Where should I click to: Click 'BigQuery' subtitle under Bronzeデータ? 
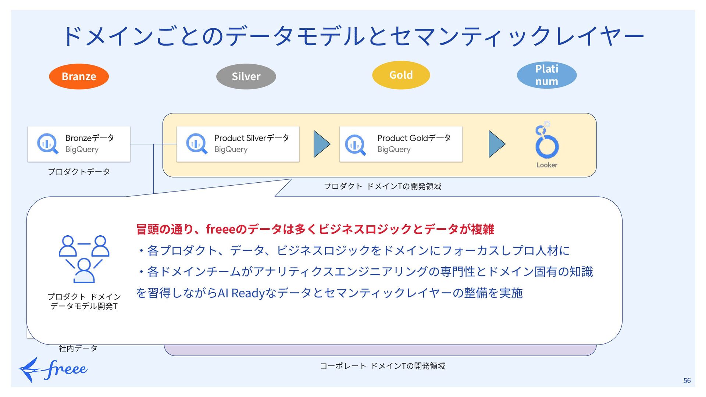pos(82,150)
